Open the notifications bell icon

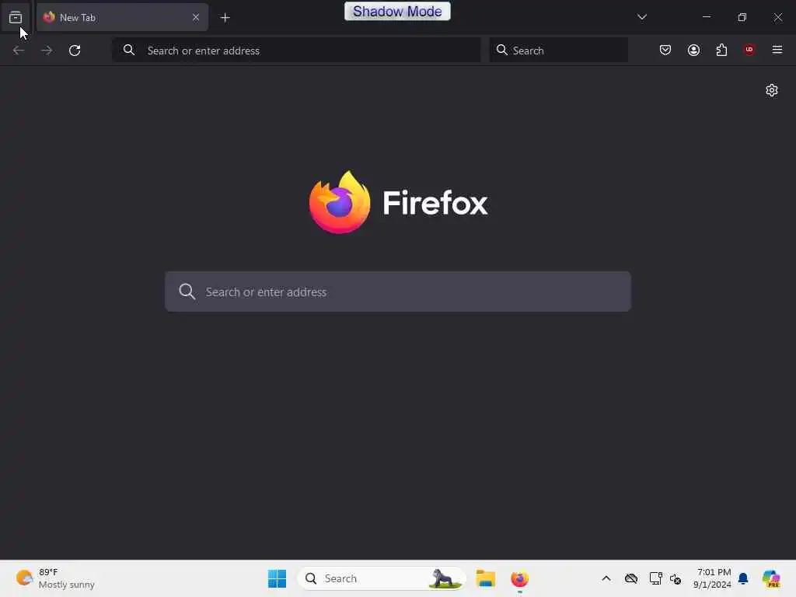(743, 578)
